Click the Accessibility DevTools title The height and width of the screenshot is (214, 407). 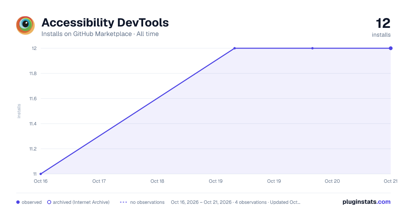point(105,23)
